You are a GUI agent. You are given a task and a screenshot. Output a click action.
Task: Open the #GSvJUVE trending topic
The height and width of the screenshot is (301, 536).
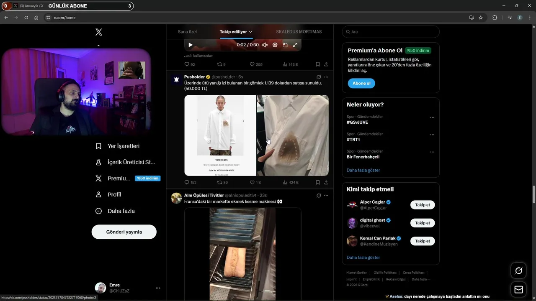pos(357,122)
